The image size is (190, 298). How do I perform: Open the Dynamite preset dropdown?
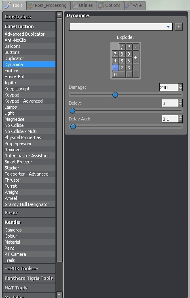[x=120, y=27]
